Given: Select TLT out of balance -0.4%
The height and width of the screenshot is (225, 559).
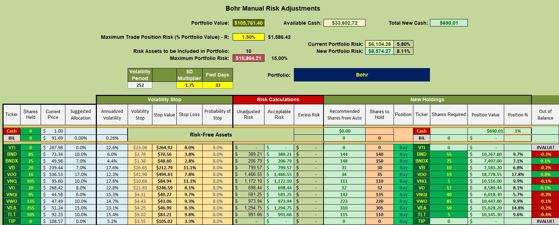Looking at the screenshot, I should point(545,214).
